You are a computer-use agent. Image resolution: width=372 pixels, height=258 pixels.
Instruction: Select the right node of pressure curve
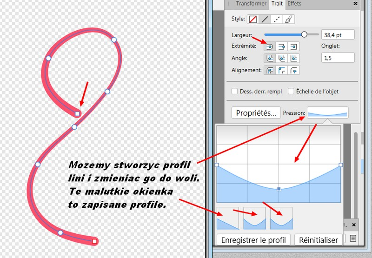pos(341,165)
